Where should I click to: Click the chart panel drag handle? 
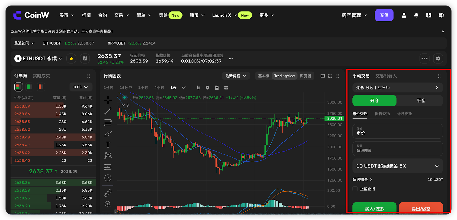(x=338, y=76)
